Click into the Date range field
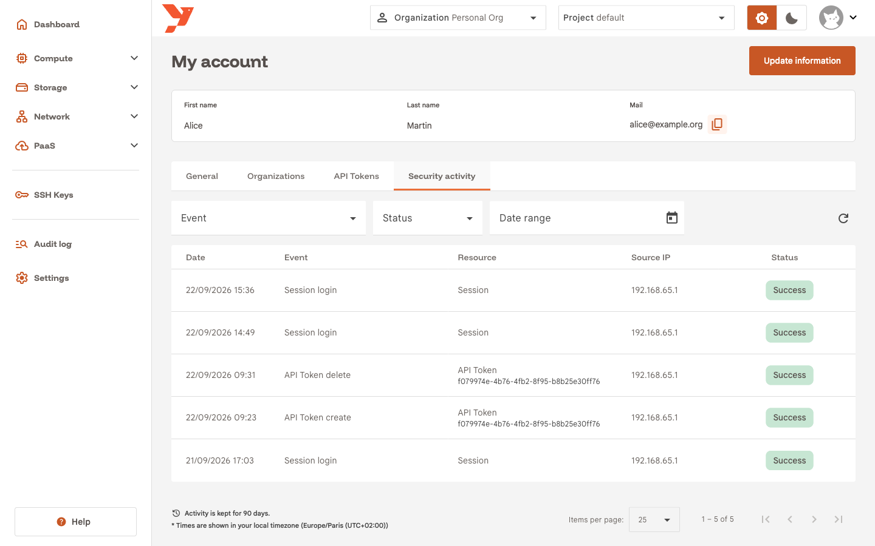The width and height of the screenshot is (875, 546). [587, 218]
